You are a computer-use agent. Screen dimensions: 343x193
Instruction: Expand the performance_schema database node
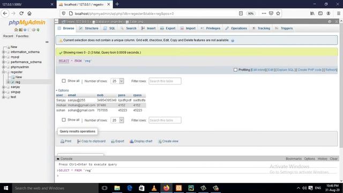pos(4,62)
